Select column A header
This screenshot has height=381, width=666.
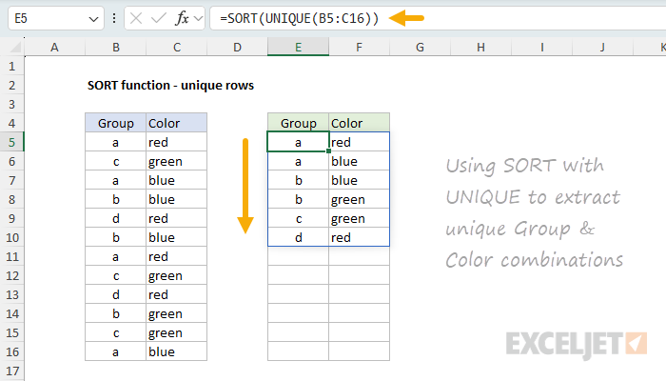[55, 47]
